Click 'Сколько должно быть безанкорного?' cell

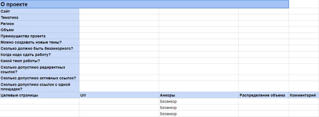tap(40, 48)
